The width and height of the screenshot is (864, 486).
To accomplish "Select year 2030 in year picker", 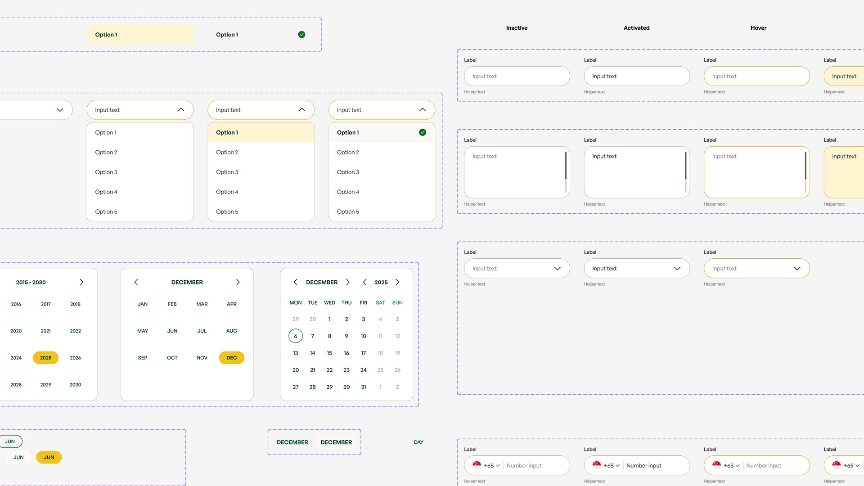I will click(x=75, y=385).
